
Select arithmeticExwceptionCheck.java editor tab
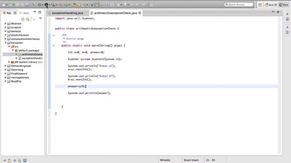(x=115, y=13)
